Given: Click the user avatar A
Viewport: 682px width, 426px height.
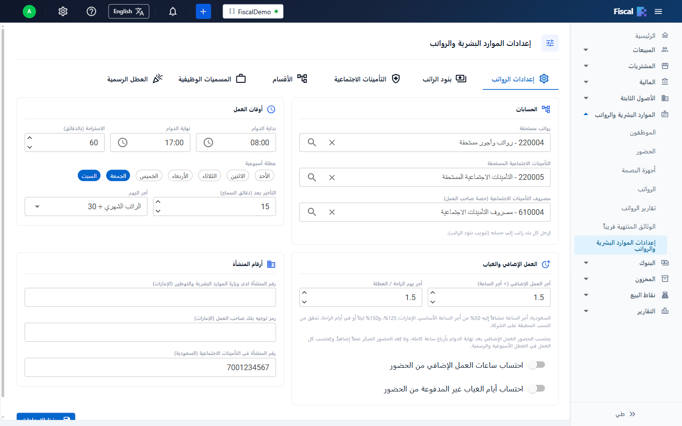Looking at the screenshot, I should point(29,11).
